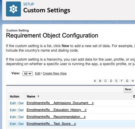Filter list by letter G
Image resolution: width=135 pixels, height=129 pixels.
click(127, 81)
